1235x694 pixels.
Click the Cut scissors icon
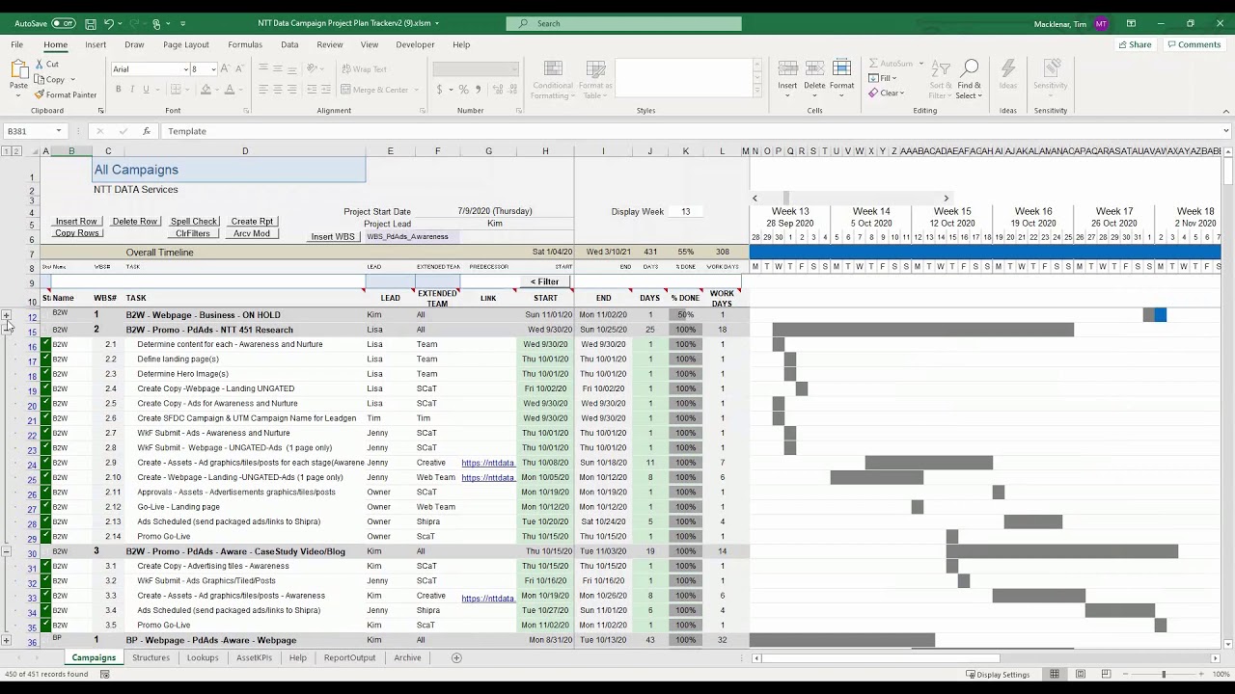pos(40,64)
